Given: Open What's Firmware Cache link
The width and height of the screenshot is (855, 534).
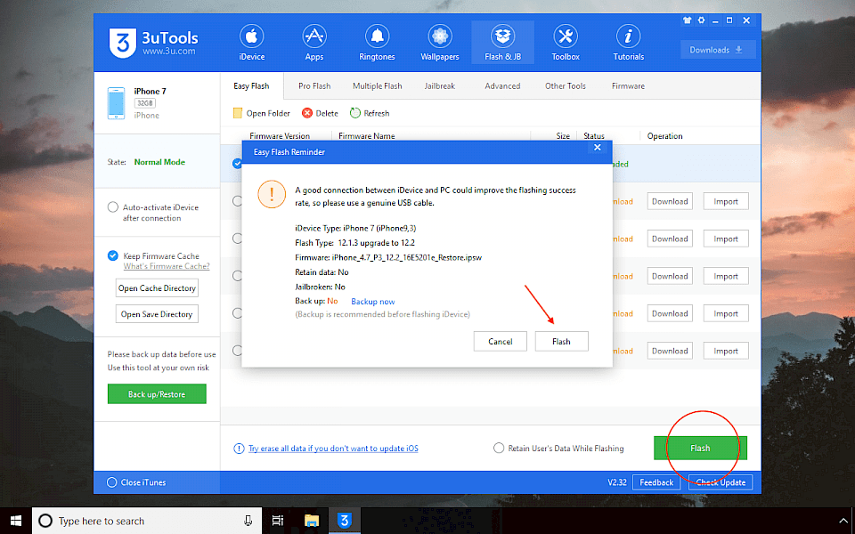Looking at the screenshot, I should point(167,266).
